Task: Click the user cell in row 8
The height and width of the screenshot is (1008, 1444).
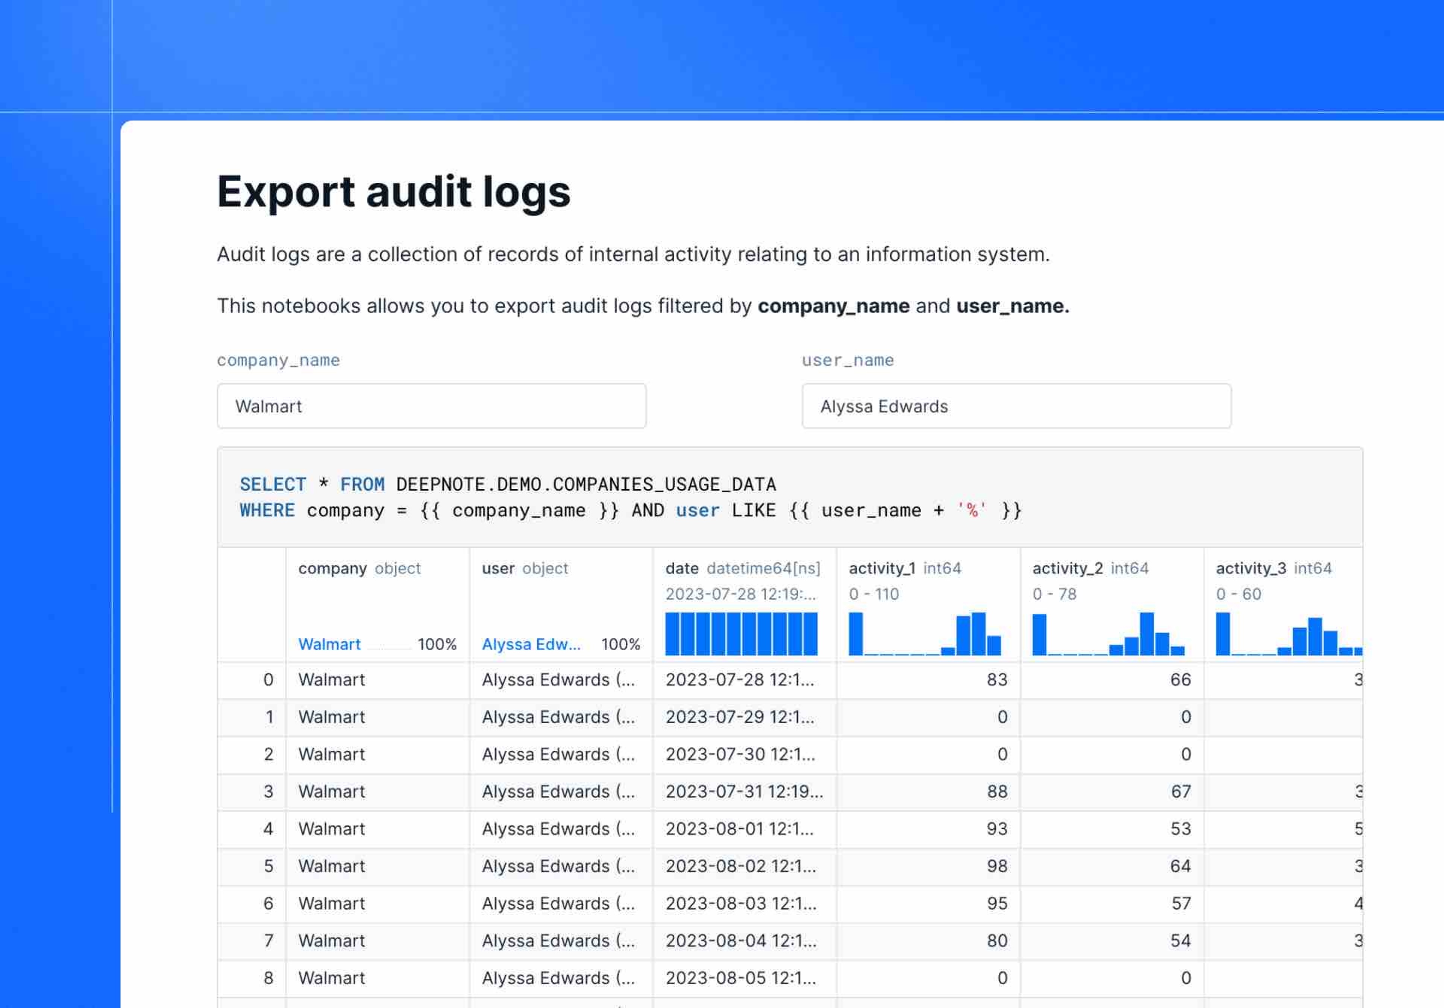Action: coord(558,978)
